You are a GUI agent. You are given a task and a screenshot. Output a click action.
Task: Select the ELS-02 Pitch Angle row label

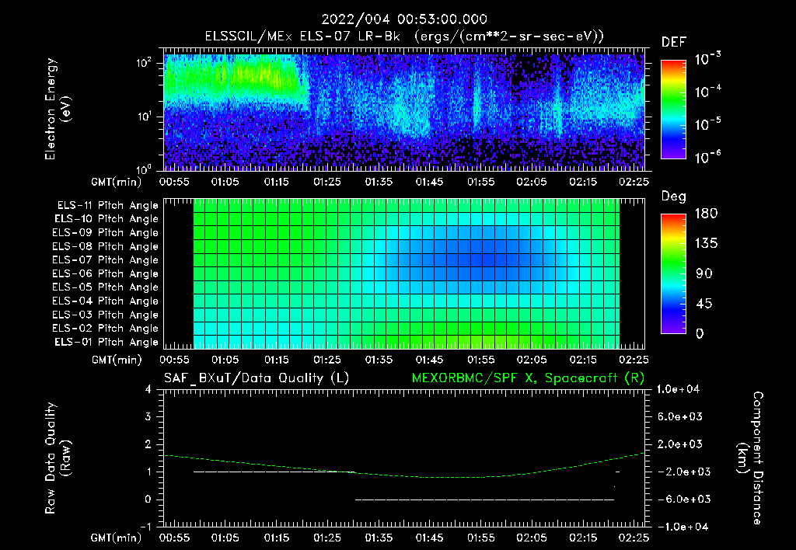[106, 329]
